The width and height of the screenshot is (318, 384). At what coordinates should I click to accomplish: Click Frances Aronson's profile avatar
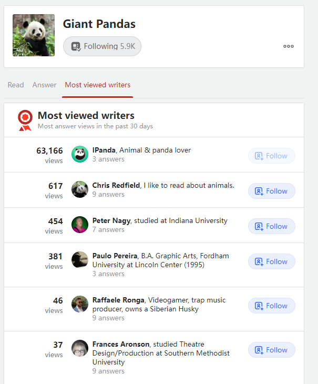80,348
